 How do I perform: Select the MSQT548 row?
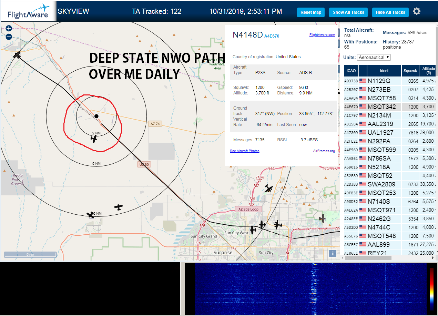[390, 236]
